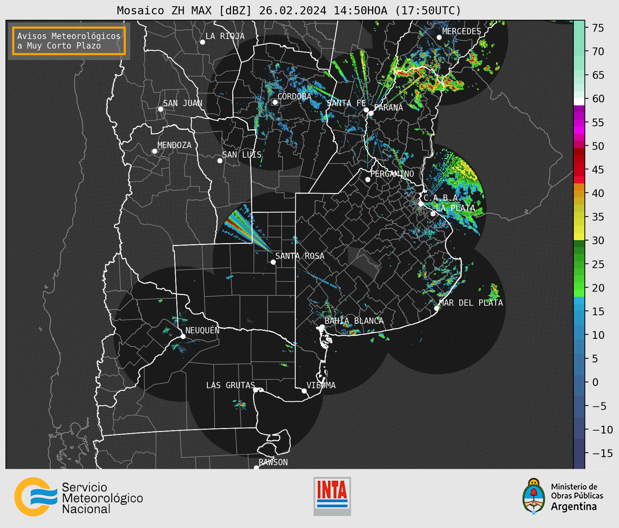Click the Viedma city marker
The image size is (619, 528).
coord(304,391)
